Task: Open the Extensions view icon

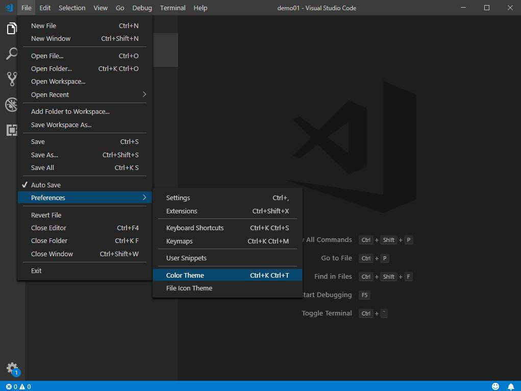Action: click(x=11, y=130)
